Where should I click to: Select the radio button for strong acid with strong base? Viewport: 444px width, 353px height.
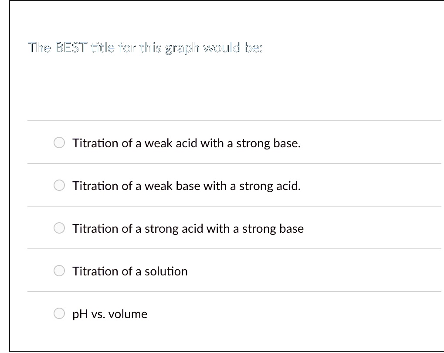click(59, 227)
